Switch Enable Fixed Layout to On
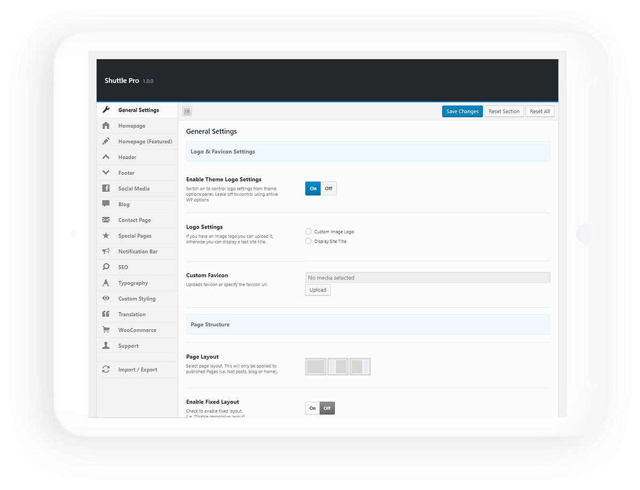640x490 pixels. (x=313, y=408)
